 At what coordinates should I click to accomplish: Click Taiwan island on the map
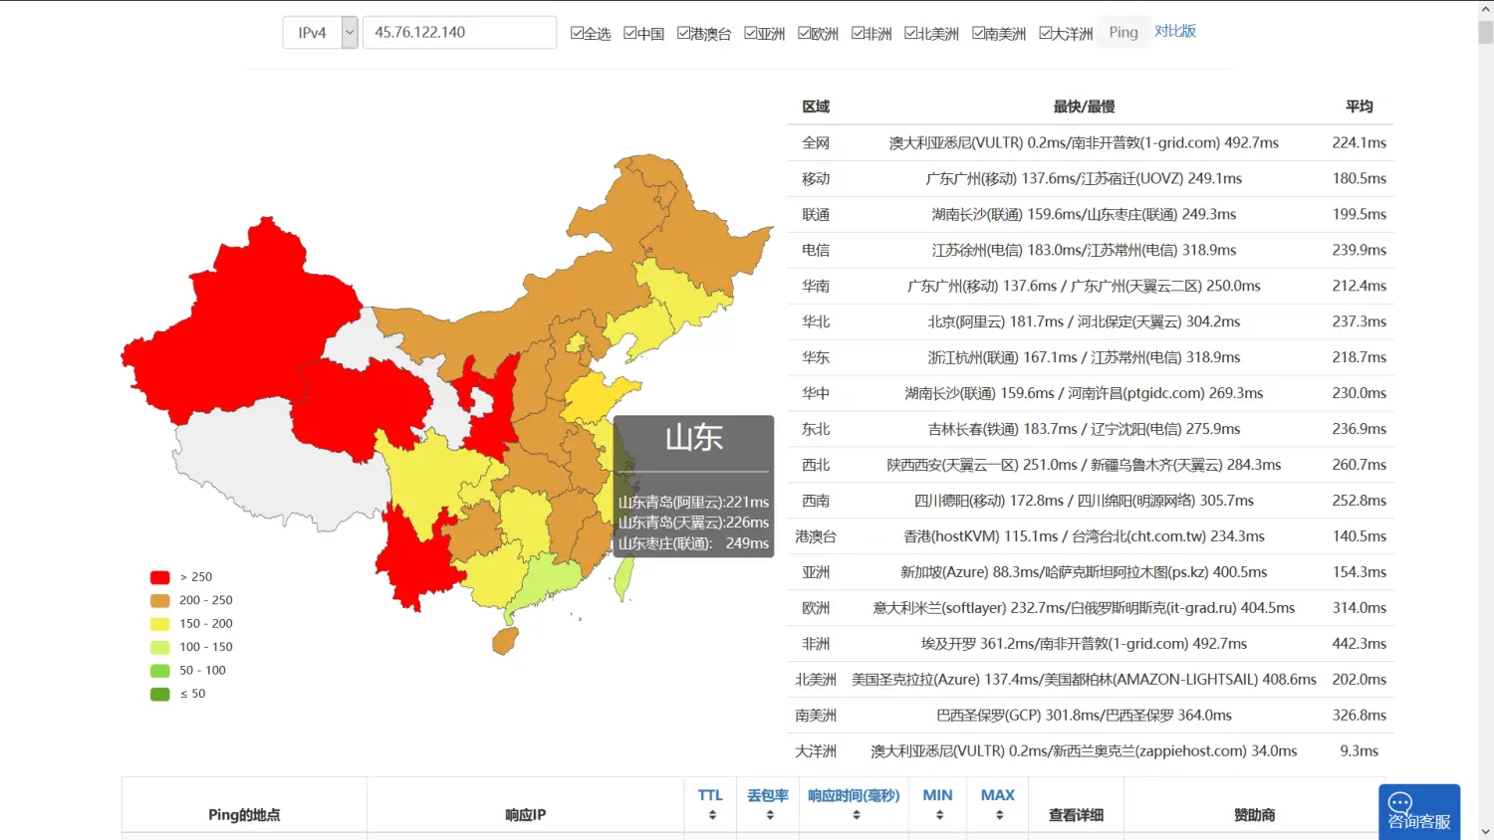click(x=624, y=578)
